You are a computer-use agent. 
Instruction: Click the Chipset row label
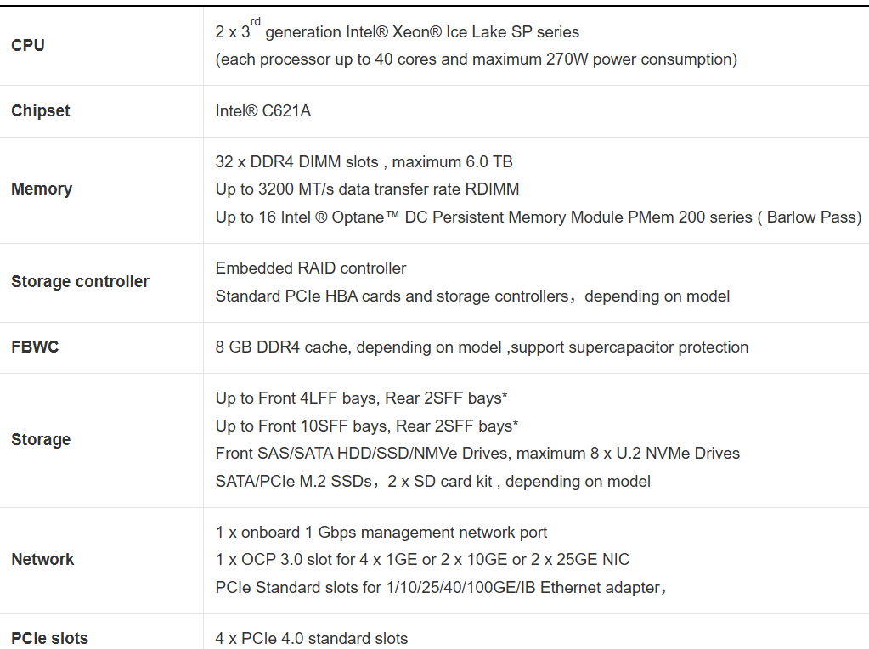tap(41, 111)
